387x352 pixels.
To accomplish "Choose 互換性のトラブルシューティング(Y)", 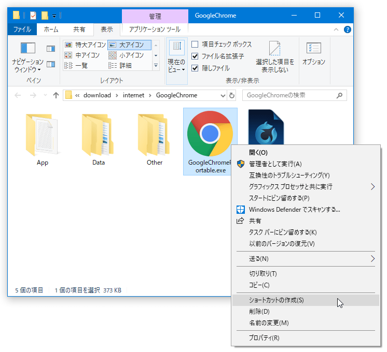I will [x=306, y=175].
